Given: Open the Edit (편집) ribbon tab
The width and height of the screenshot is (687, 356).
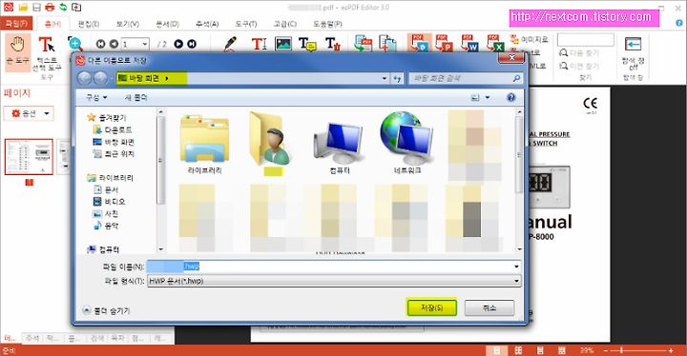Looking at the screenshot, I should (89, 24).
